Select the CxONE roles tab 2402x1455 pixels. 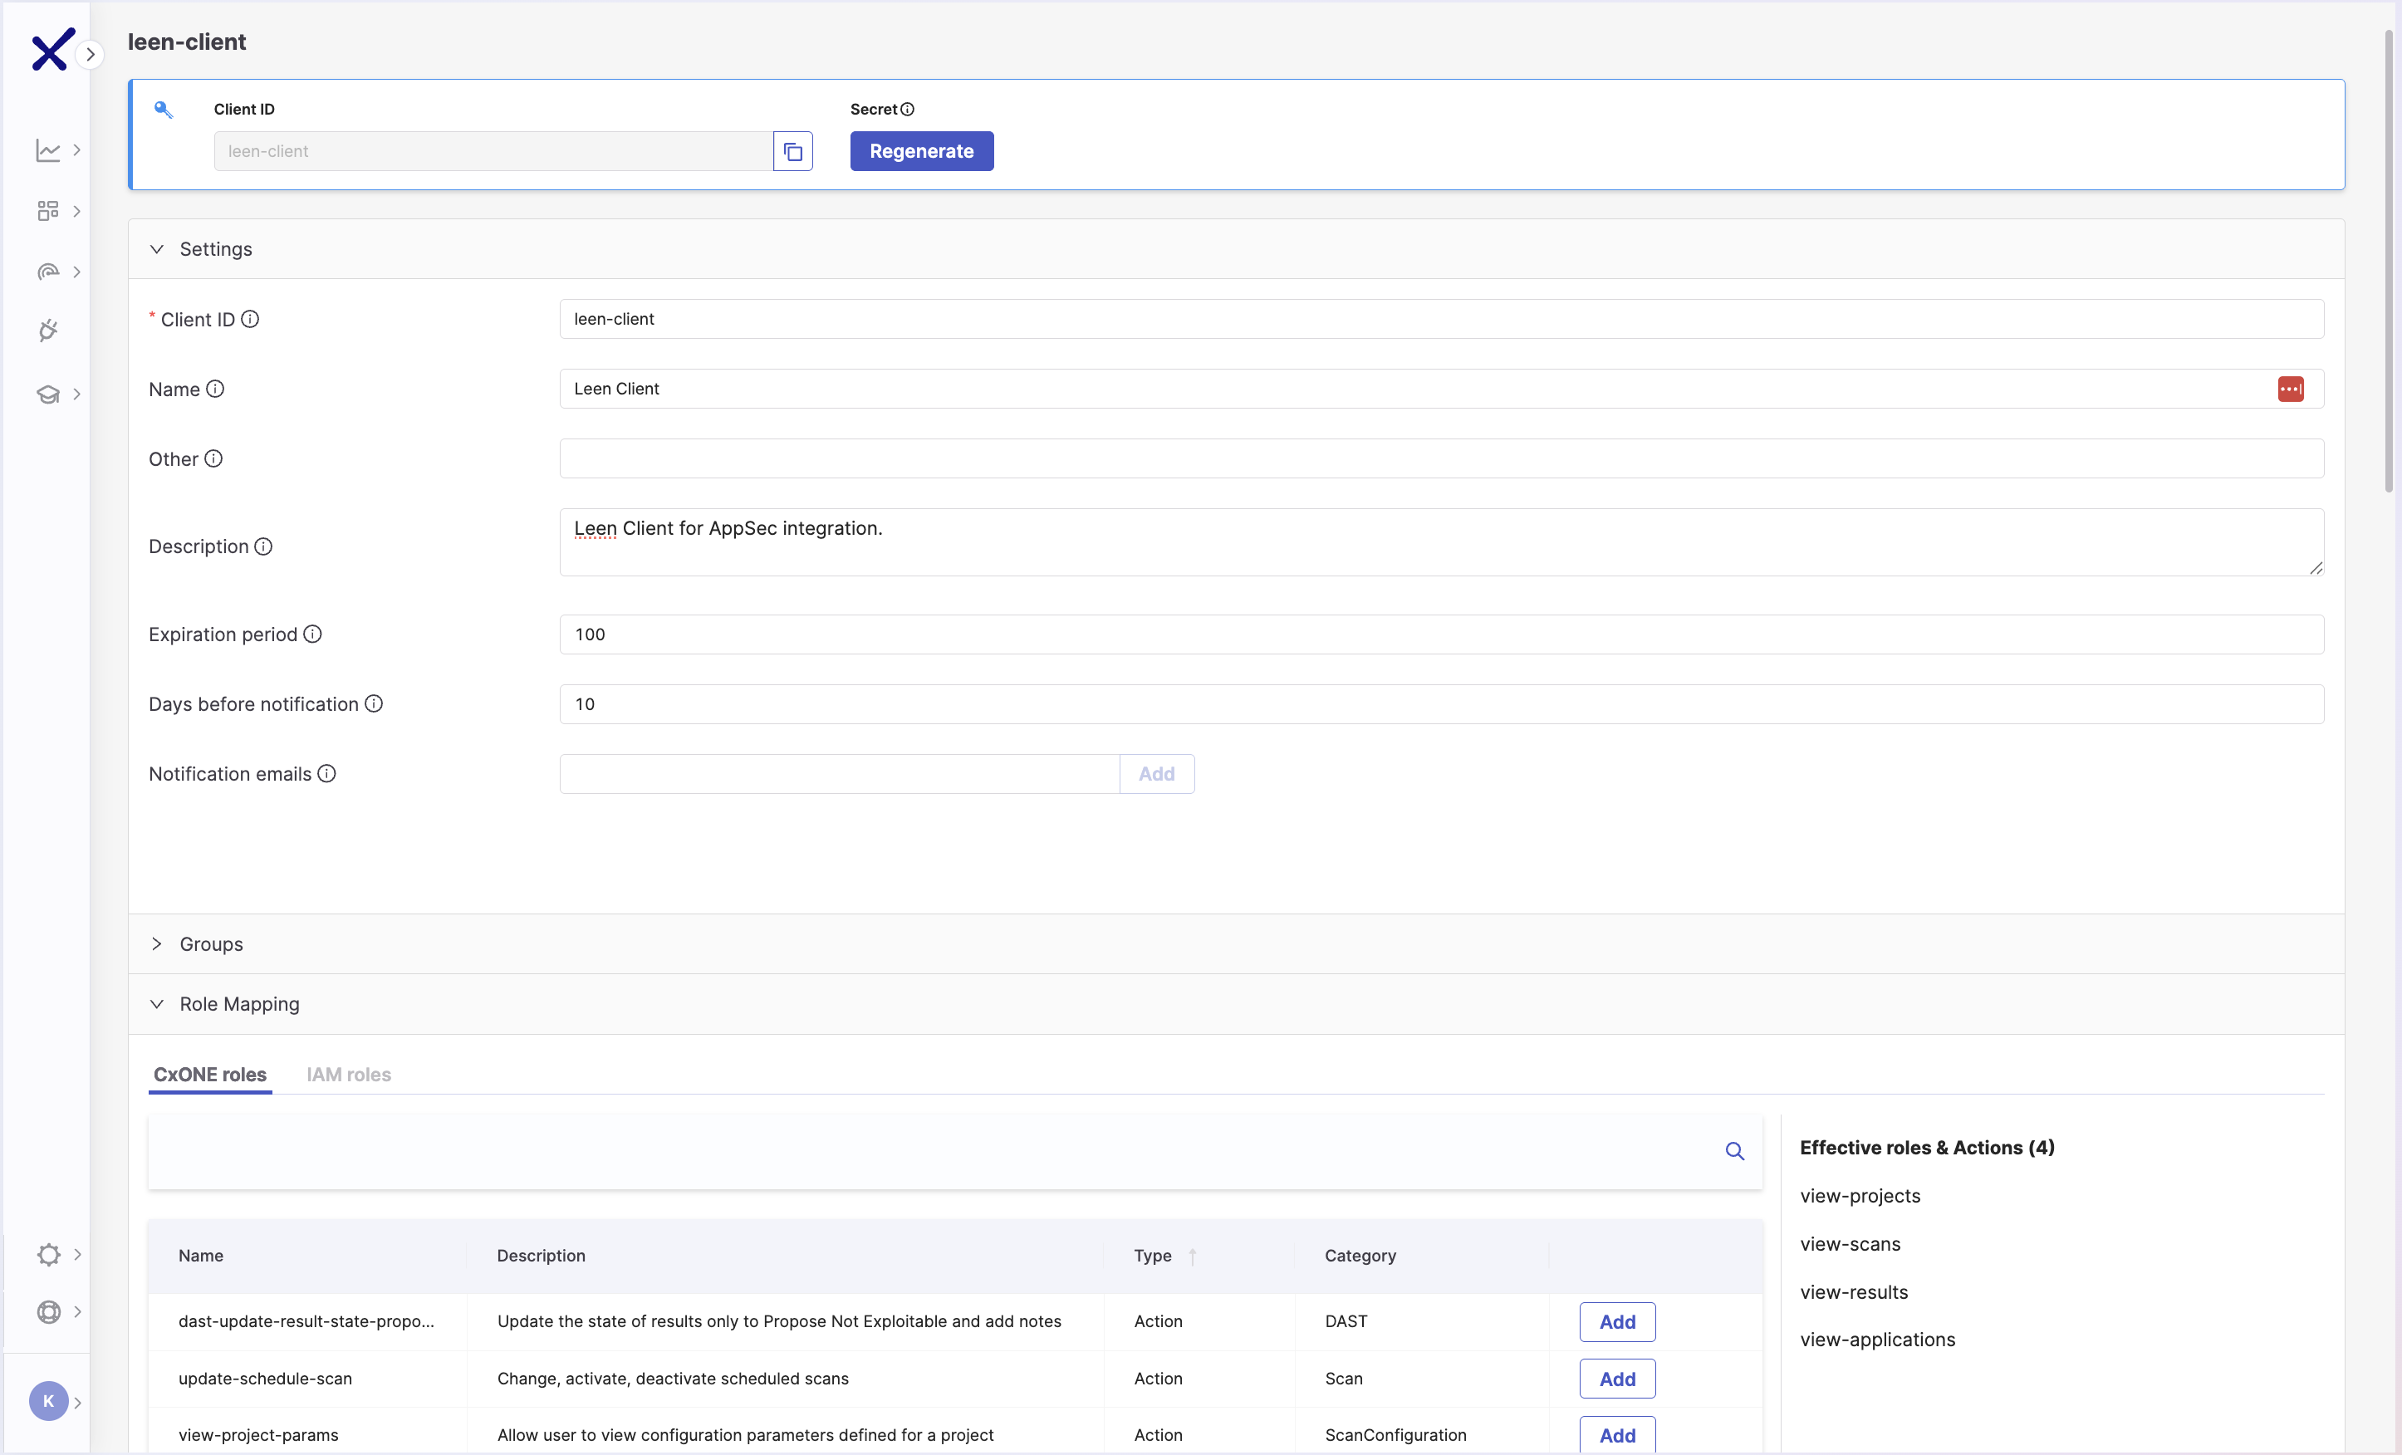click(209, 1074)
